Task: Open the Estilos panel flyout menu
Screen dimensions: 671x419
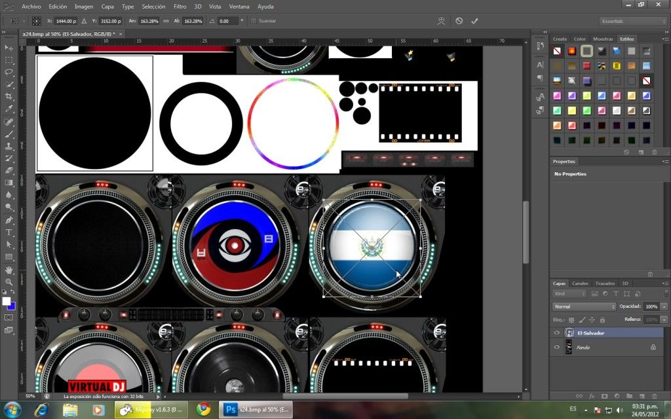Action: 665,39
